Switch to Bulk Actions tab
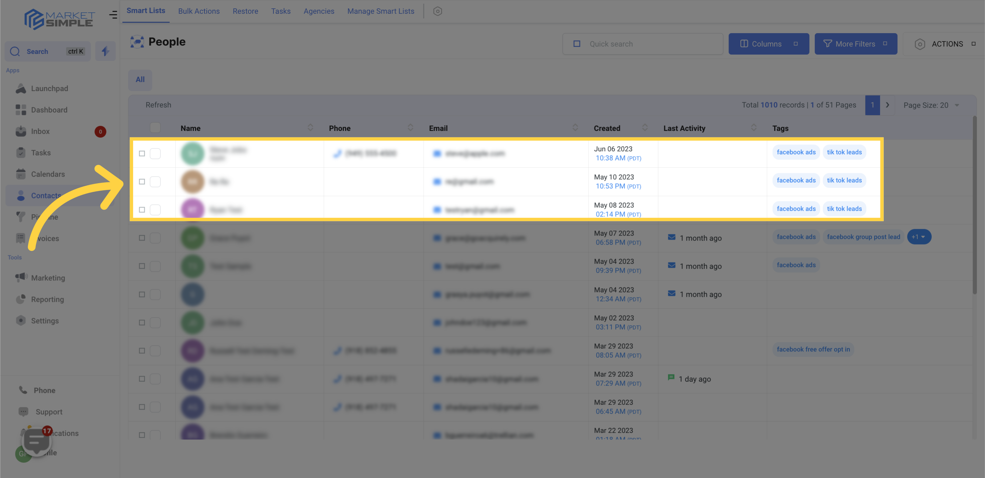 click(x=199, y=11)
